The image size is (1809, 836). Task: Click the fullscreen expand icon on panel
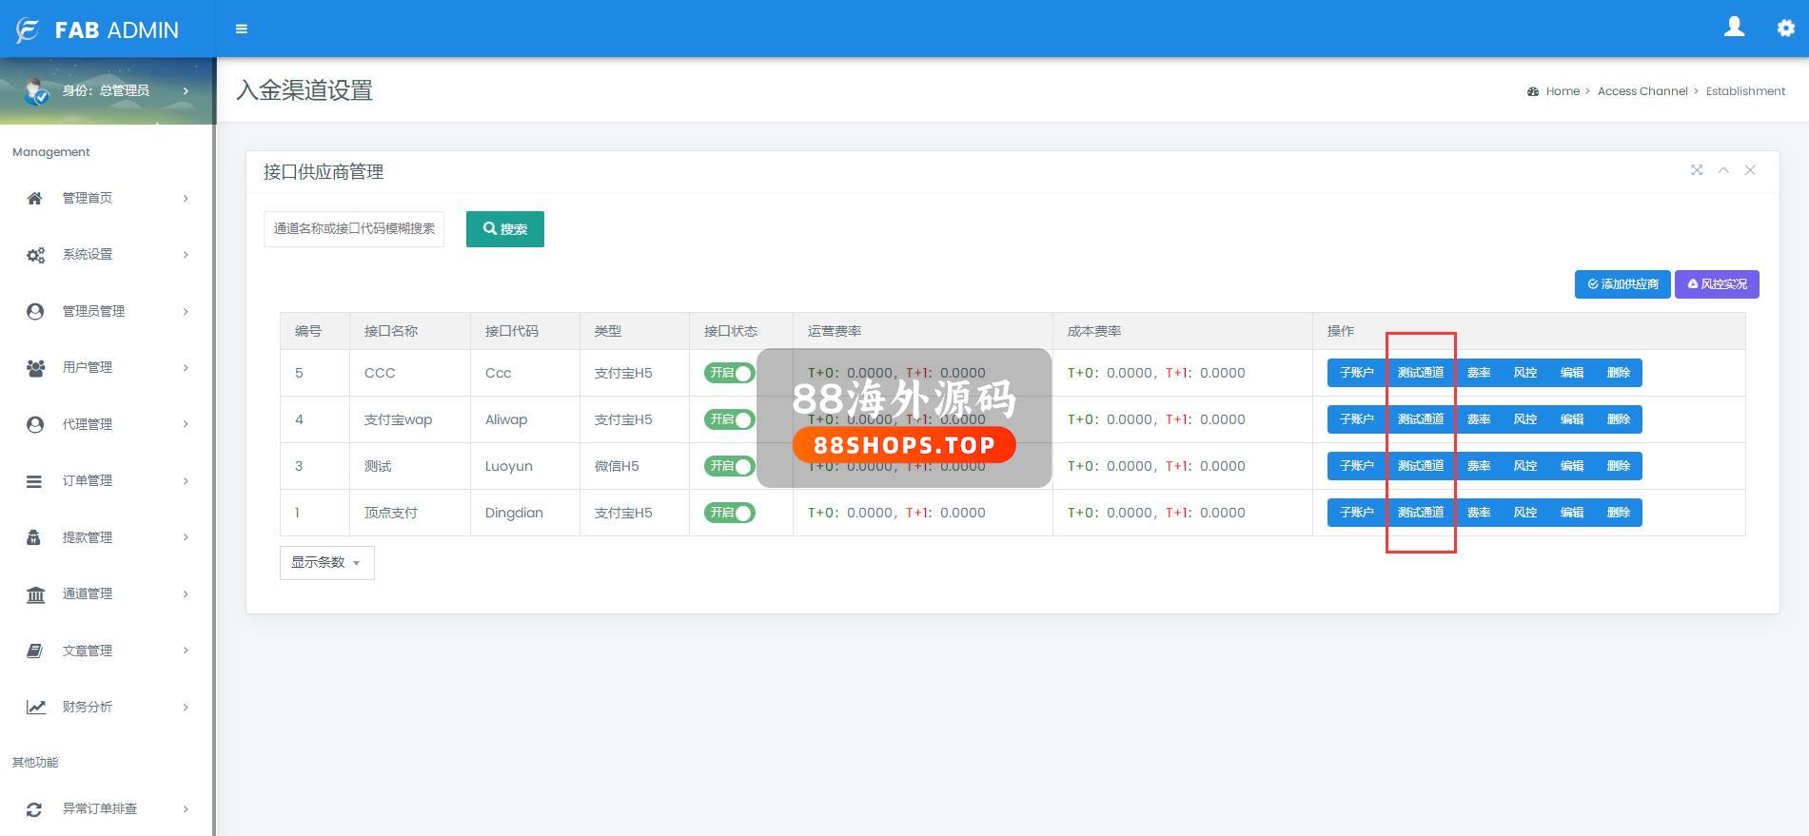pyautogui.click(x=1696, y=170)
